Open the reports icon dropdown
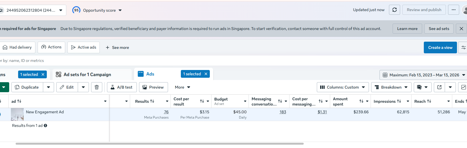The width and height of the screenshot is (467, 148). pyautogui.click(x=422, y=87)
